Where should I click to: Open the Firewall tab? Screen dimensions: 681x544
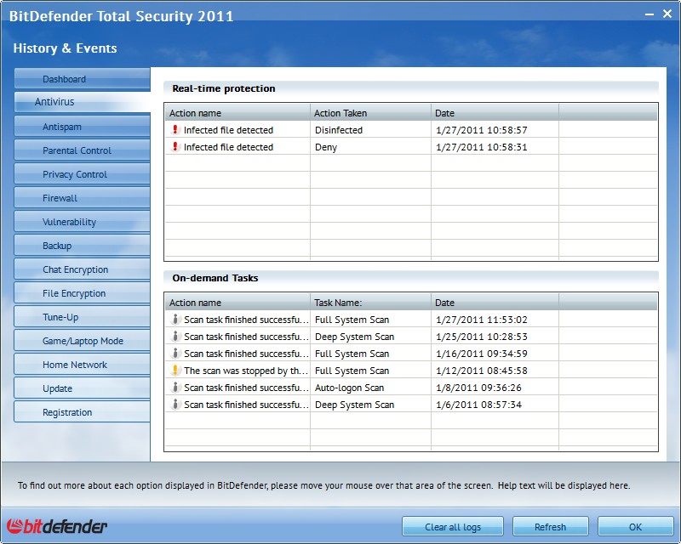tap(82, 198)
